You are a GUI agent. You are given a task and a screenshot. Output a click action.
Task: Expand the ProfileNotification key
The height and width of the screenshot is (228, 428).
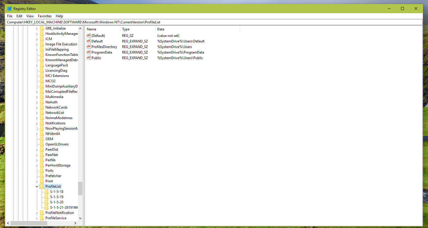(x=37, y=213)
